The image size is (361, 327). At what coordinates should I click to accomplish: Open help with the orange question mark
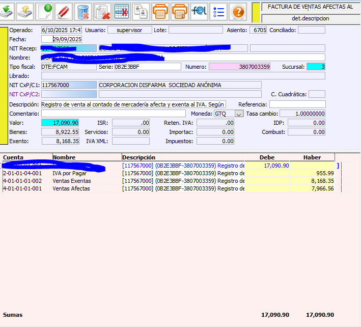point(237,11)
